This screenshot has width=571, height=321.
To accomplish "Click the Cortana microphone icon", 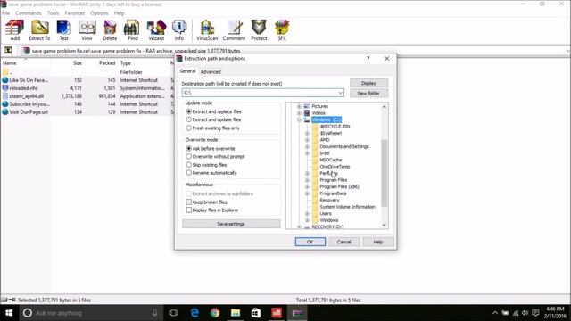I will pos(154,313).
